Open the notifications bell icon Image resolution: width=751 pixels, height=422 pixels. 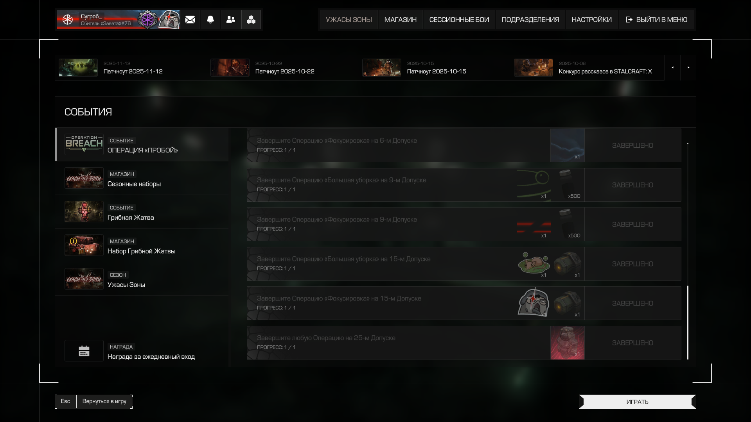coord(210,20)
